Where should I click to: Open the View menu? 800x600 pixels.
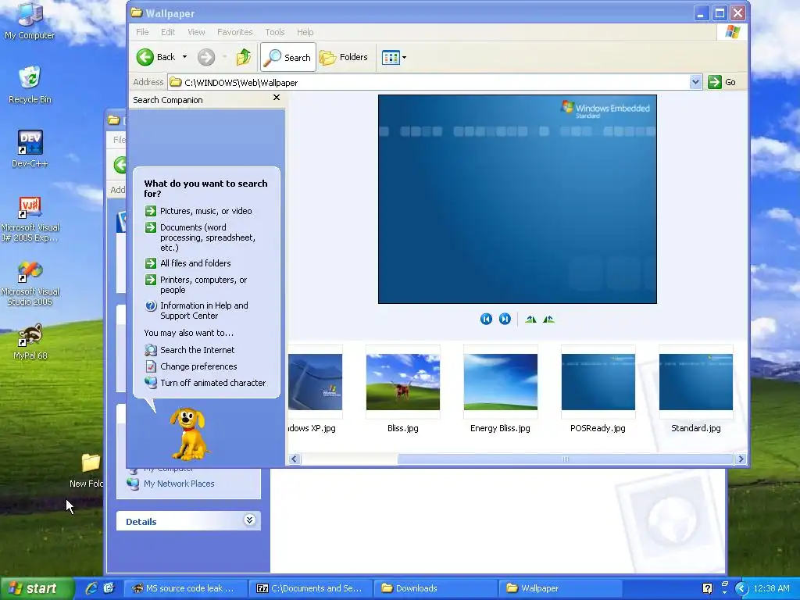[196, 32]
